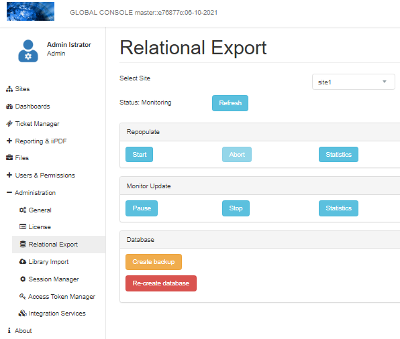Expand the Reporting & iiPDF section
Viewport: 400px width, 339px height.
36,141
